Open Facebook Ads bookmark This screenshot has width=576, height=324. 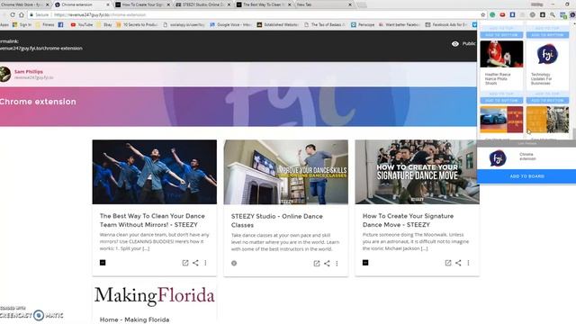446,24
